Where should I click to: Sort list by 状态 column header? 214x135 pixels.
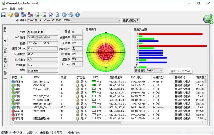[x=17, y=77]
